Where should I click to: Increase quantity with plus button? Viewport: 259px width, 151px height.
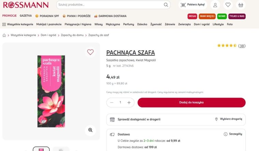(x=129, y=103)
